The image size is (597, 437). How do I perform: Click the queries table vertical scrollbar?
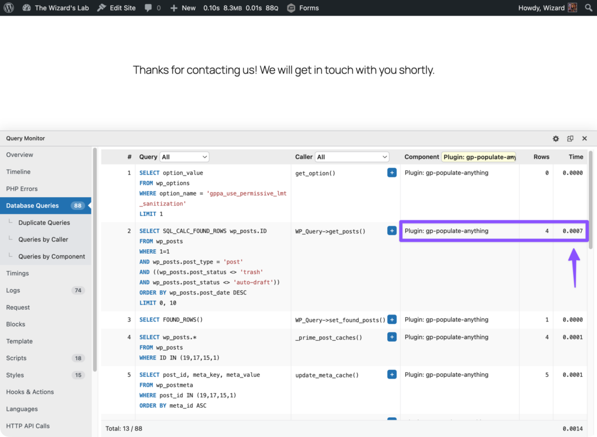(x=591, y=200)
